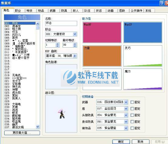Open the 公共事件 tab
The height and width of the screenshot is (144, 168).
point(136,11)
